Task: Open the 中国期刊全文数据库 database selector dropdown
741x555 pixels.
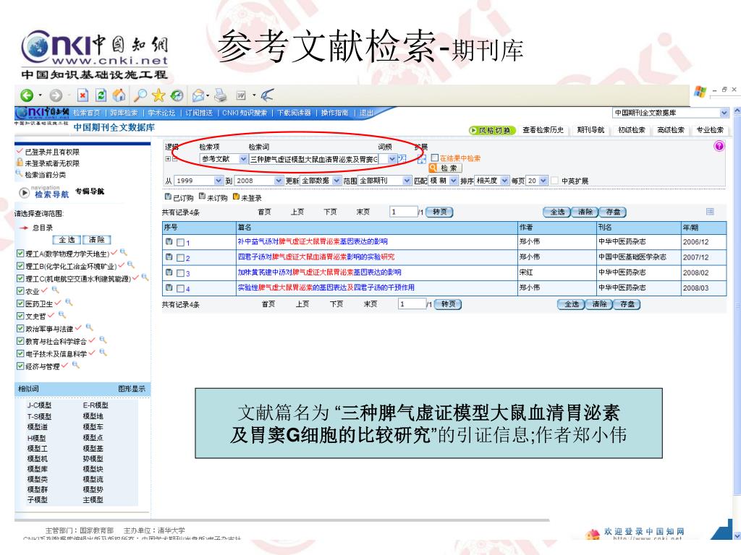Action: pyautogui.click(x=671, y=113)
